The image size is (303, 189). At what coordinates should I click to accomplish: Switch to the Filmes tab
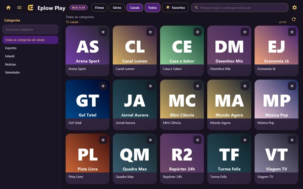point(100,8)
